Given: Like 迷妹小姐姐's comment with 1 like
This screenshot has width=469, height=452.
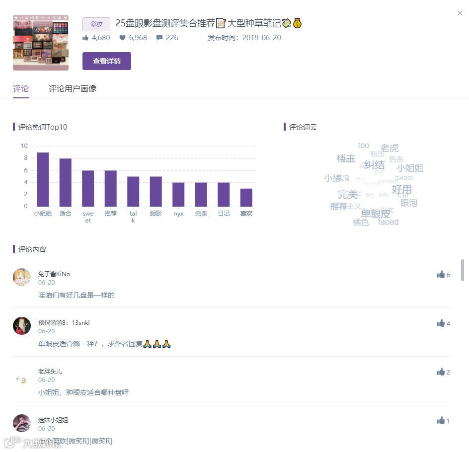Looking at the screenshot, I should (441, 421).
